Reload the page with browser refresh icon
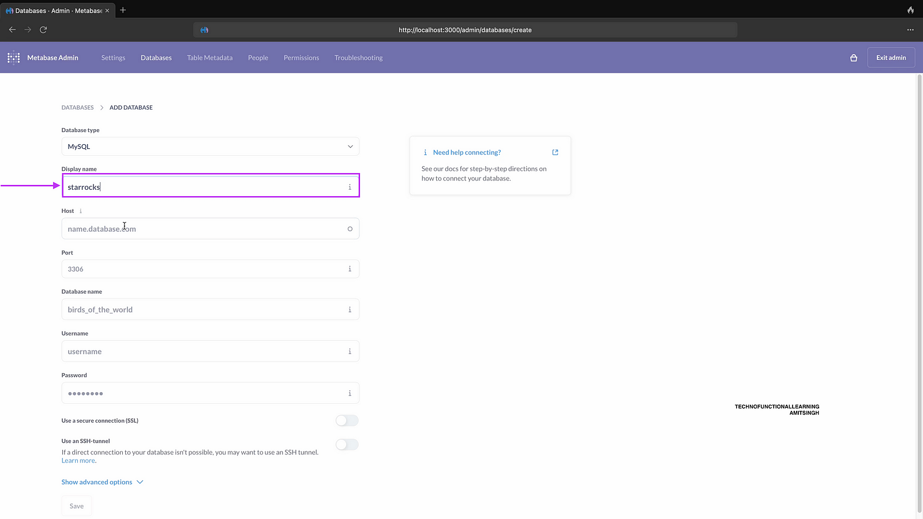The width and height of the screenshot is (923, 519). tap(43, 29)
